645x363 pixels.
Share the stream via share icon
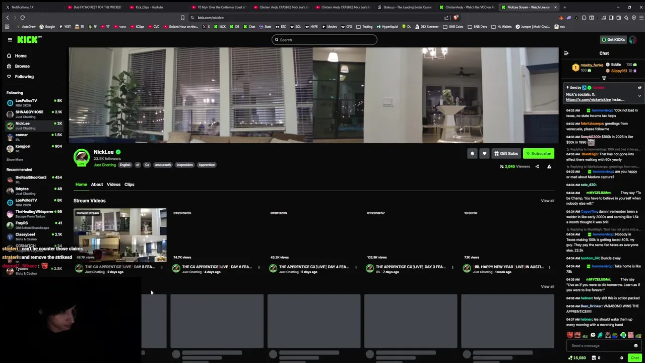click(537, 166)
